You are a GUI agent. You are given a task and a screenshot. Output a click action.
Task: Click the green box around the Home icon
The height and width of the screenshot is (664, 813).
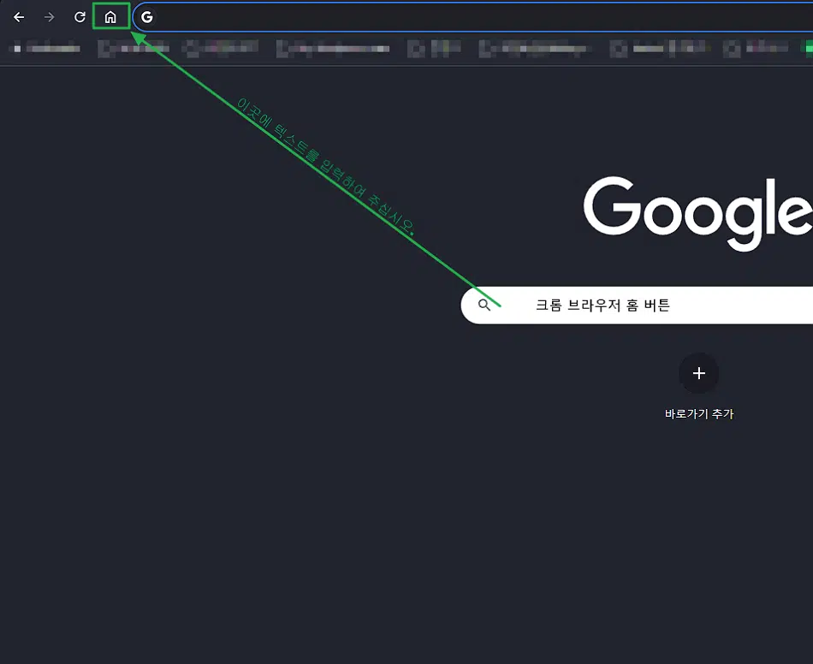(110, 16)
